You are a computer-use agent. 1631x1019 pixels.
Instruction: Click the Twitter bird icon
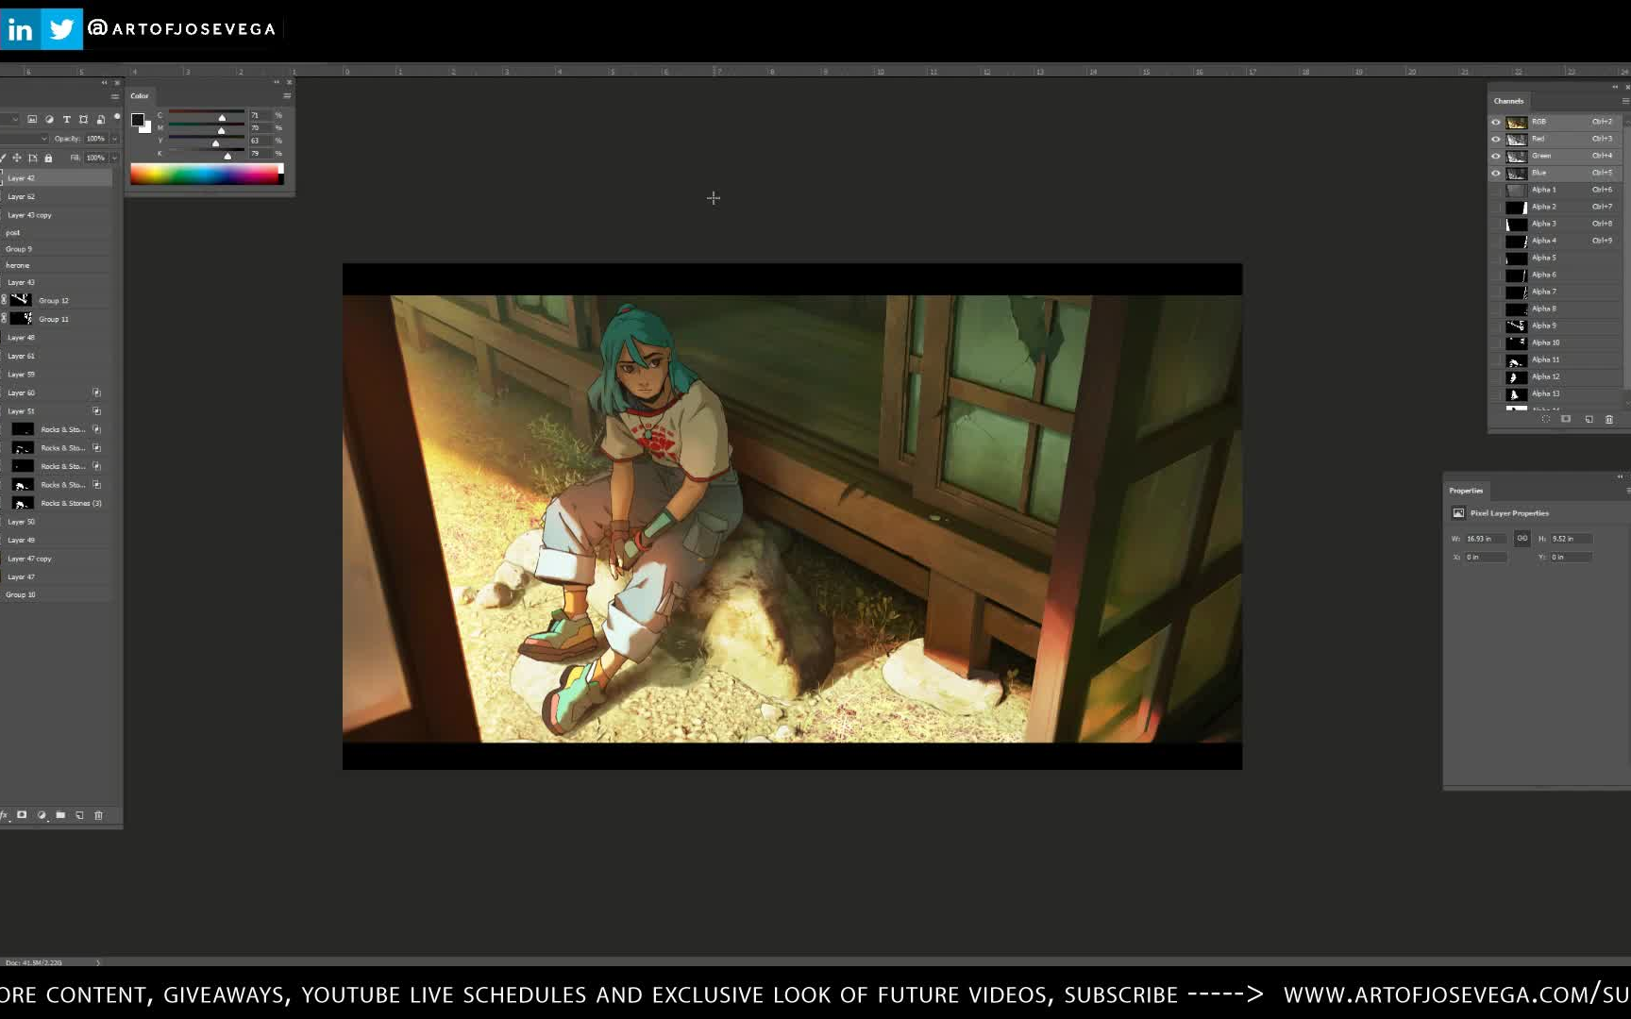click(x=61, y=29)
